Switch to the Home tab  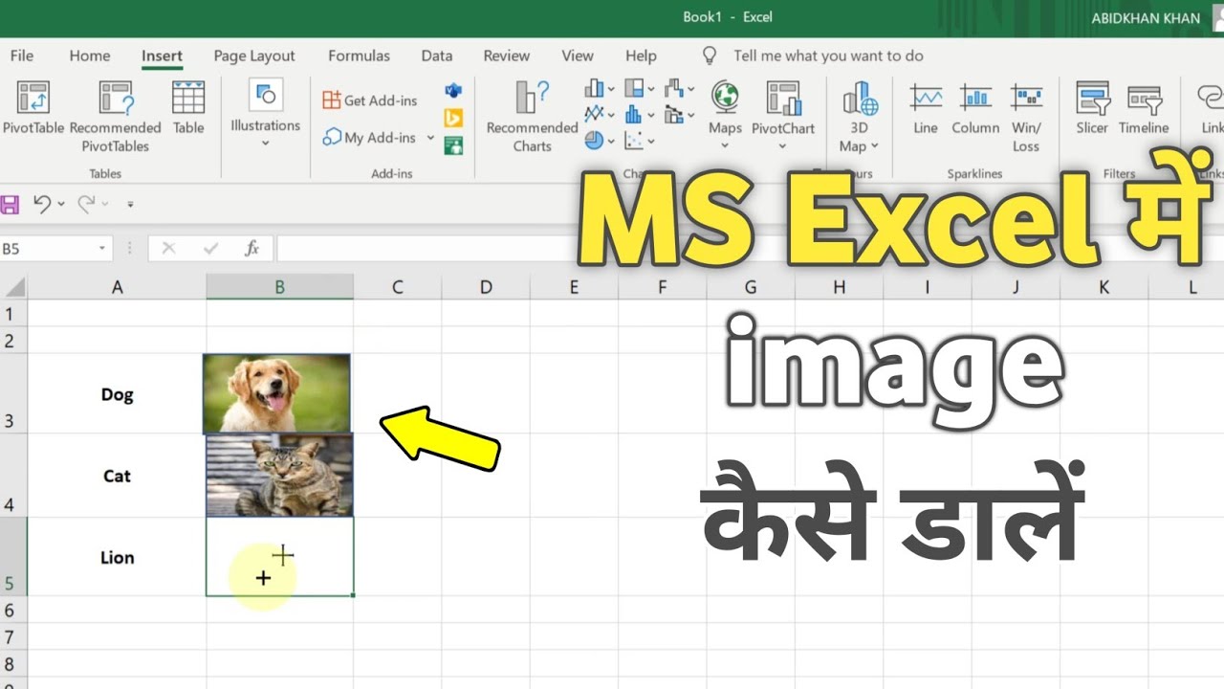click(x=90, y=56)
